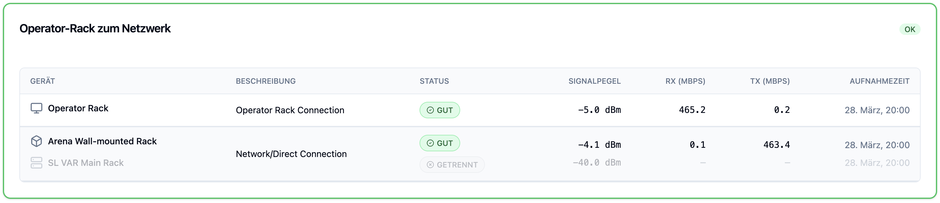Click the Operator-Rack zum Netzwerk heading
The width and height of the screenshot is (940, 203).
tap(95, 29)
